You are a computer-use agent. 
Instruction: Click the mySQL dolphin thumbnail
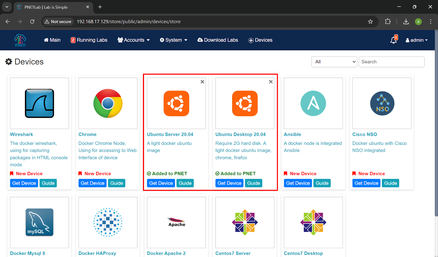[39, 222]
